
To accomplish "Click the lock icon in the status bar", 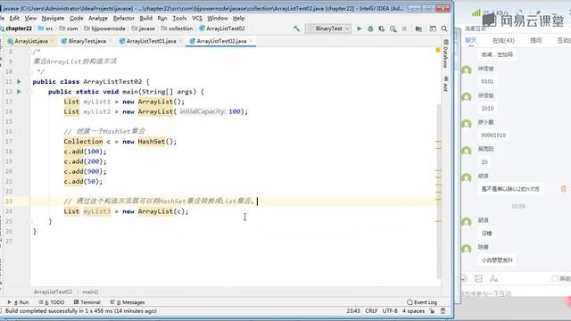I will click(432, 311).
